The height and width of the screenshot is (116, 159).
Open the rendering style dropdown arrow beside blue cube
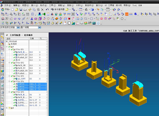(x=95, y=10)
